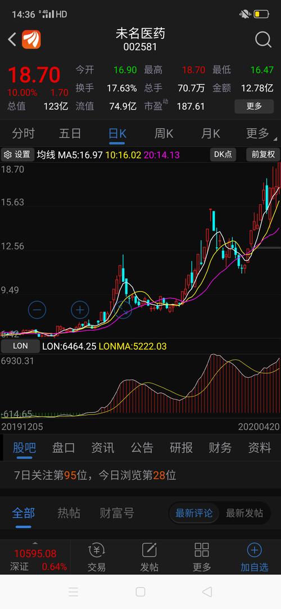Open the 资料 tab
This screenshot has width=281, height=609.
[x=260, y=448]
